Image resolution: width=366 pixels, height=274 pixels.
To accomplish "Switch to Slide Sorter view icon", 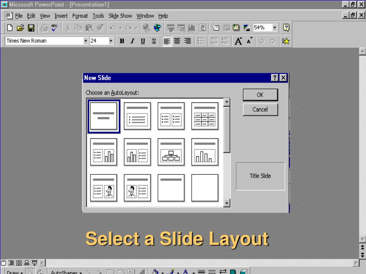I will [x=19, y=263].
